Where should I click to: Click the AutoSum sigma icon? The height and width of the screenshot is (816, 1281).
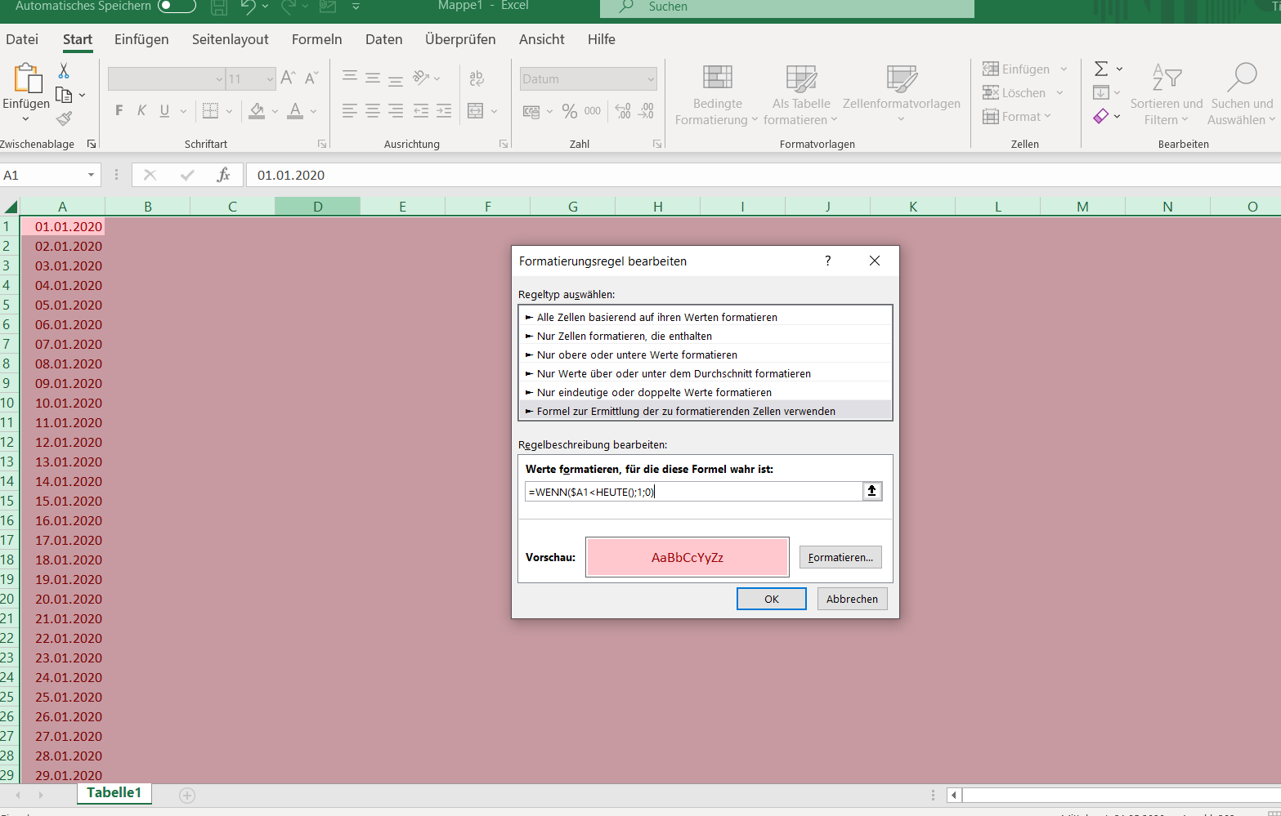click(x=1101, y=69)
